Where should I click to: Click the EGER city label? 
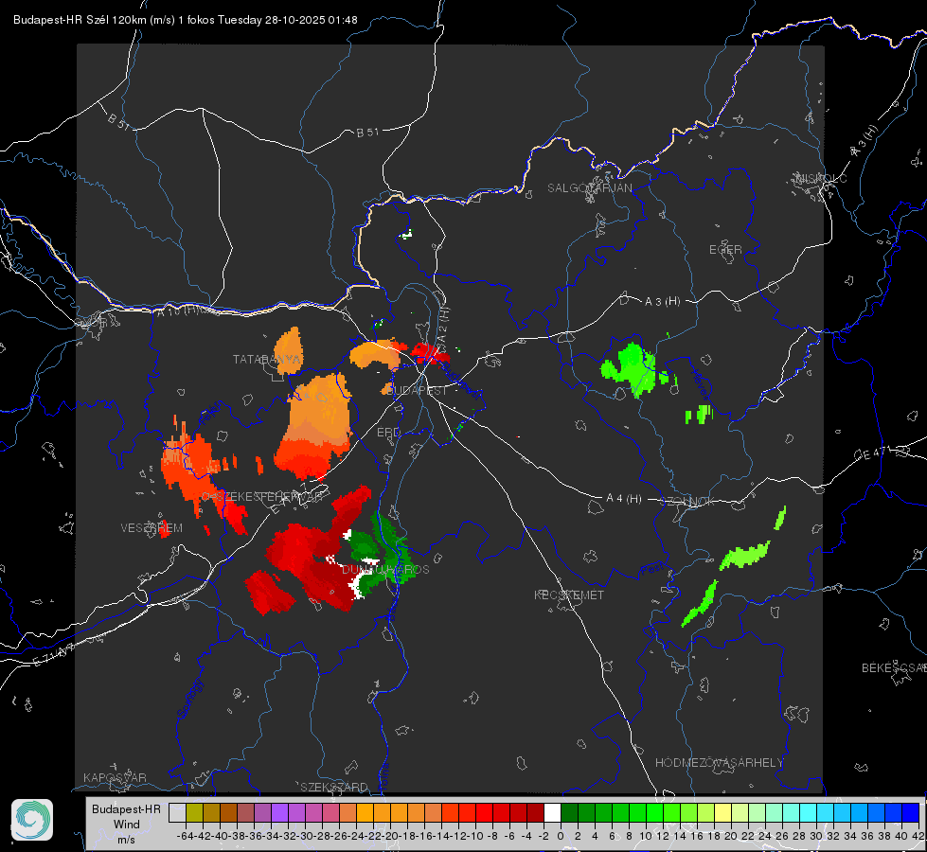point(725,250)
